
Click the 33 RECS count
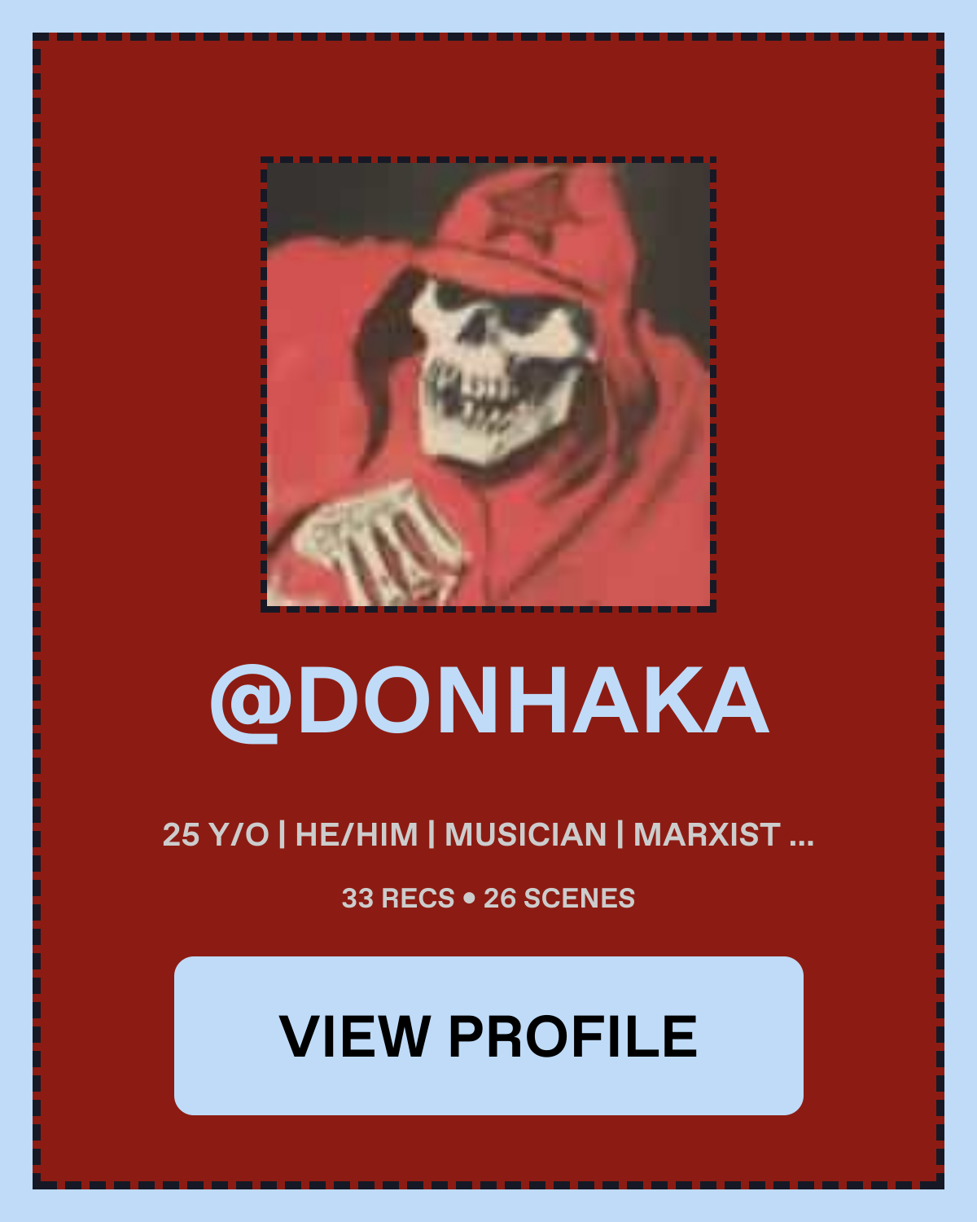[397, 899]
